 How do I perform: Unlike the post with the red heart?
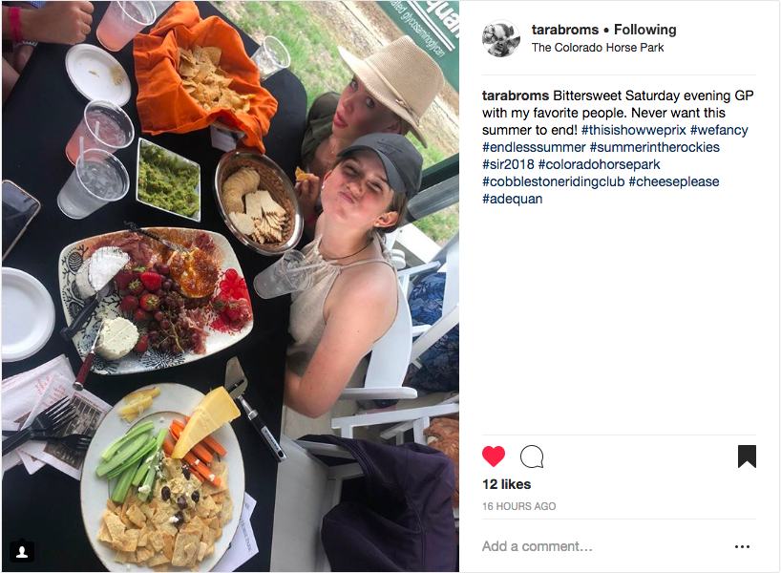494,456
